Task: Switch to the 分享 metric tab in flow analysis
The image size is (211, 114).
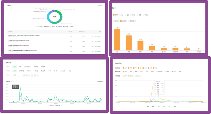Action: click(20, 67)
